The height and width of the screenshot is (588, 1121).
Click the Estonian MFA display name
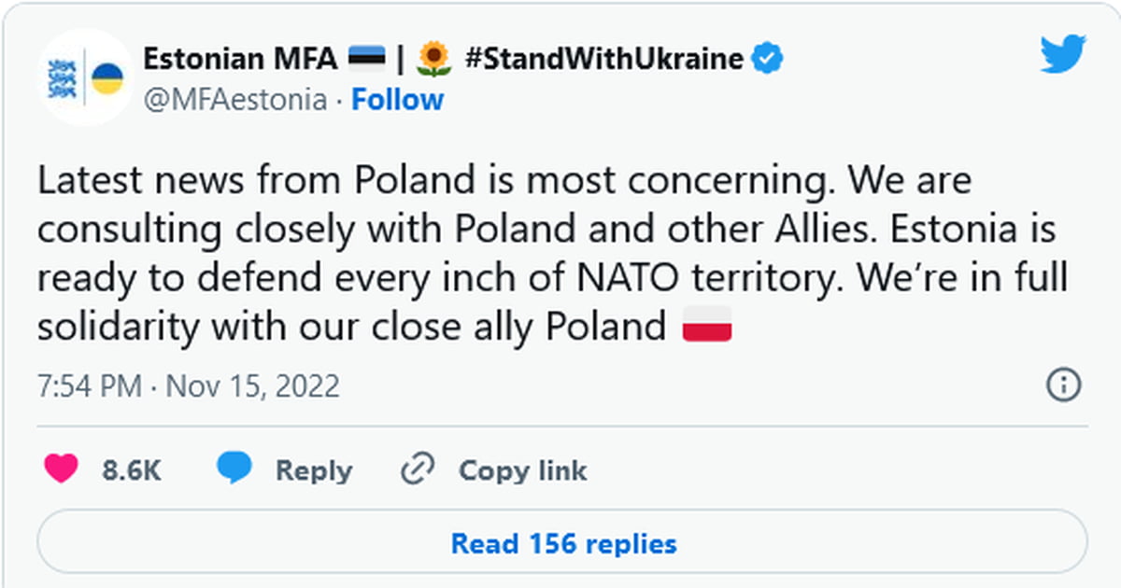point(240,60)
